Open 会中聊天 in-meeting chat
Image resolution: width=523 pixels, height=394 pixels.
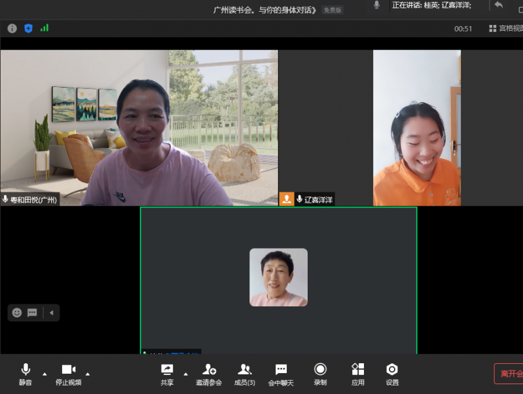[x=281, y=374]
